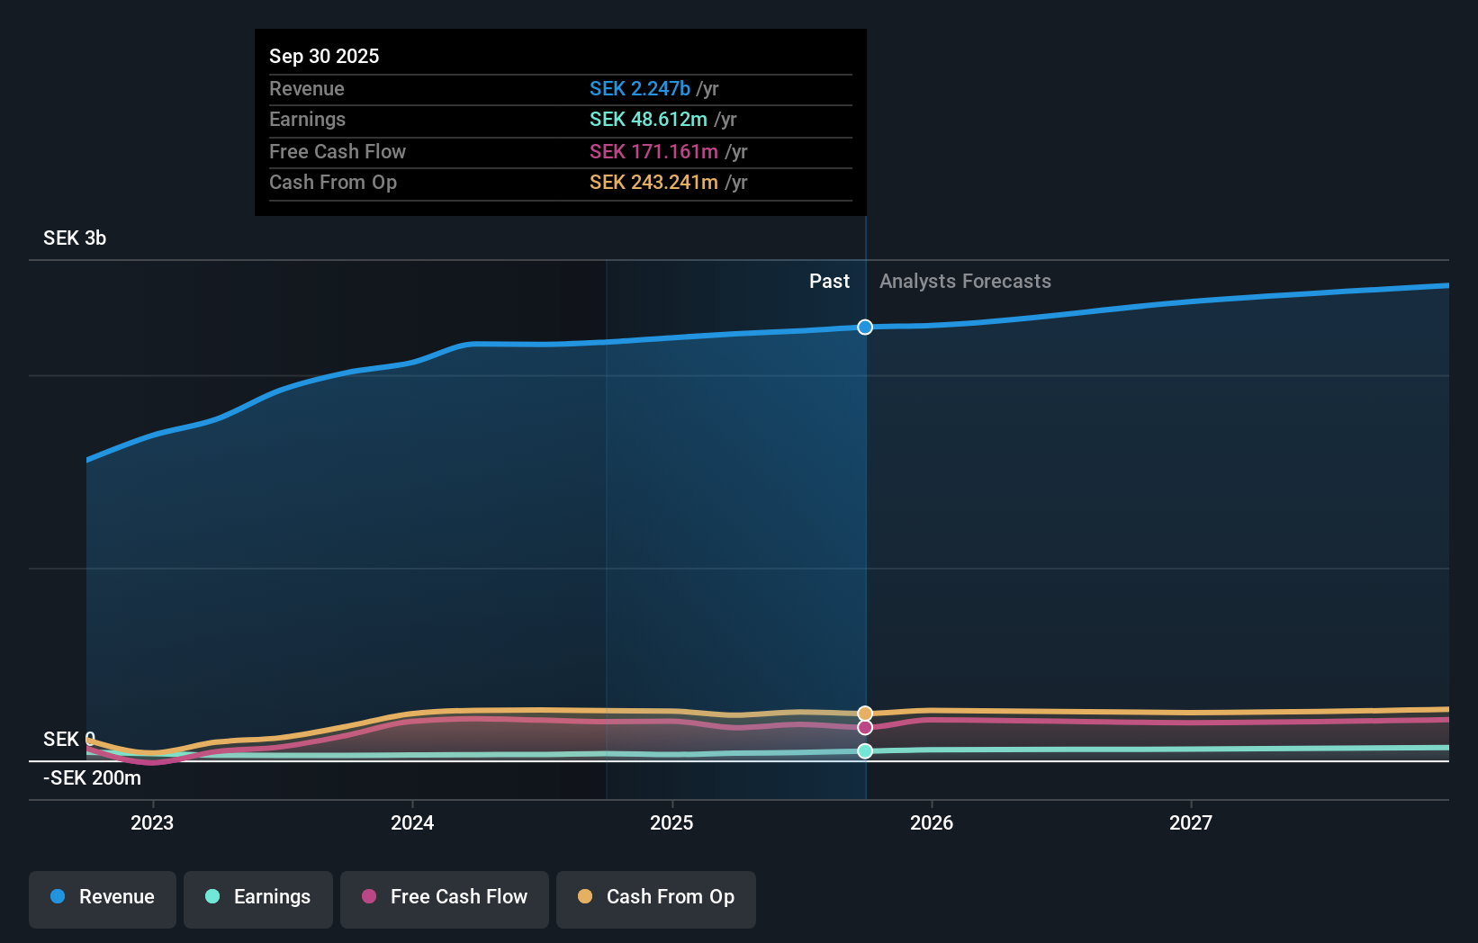Click the 2027 year label on the axis
Viewport: 1478px width, 943px height.
(1192, 822)
